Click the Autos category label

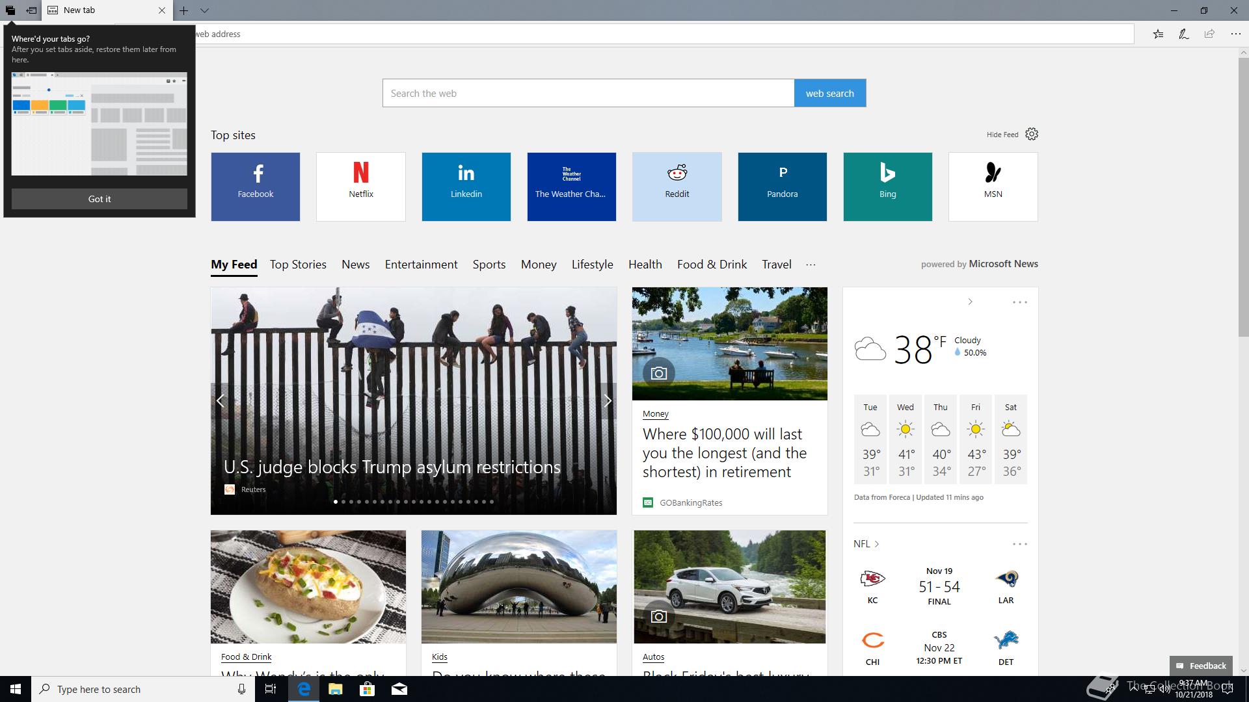654,657
